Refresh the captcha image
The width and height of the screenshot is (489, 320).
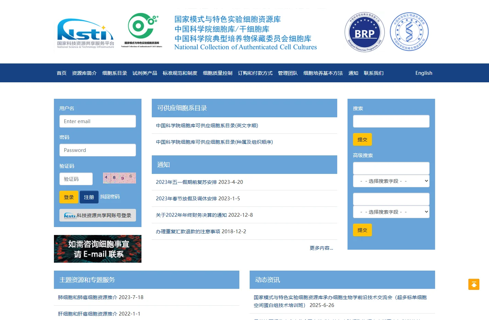[120, 178]
